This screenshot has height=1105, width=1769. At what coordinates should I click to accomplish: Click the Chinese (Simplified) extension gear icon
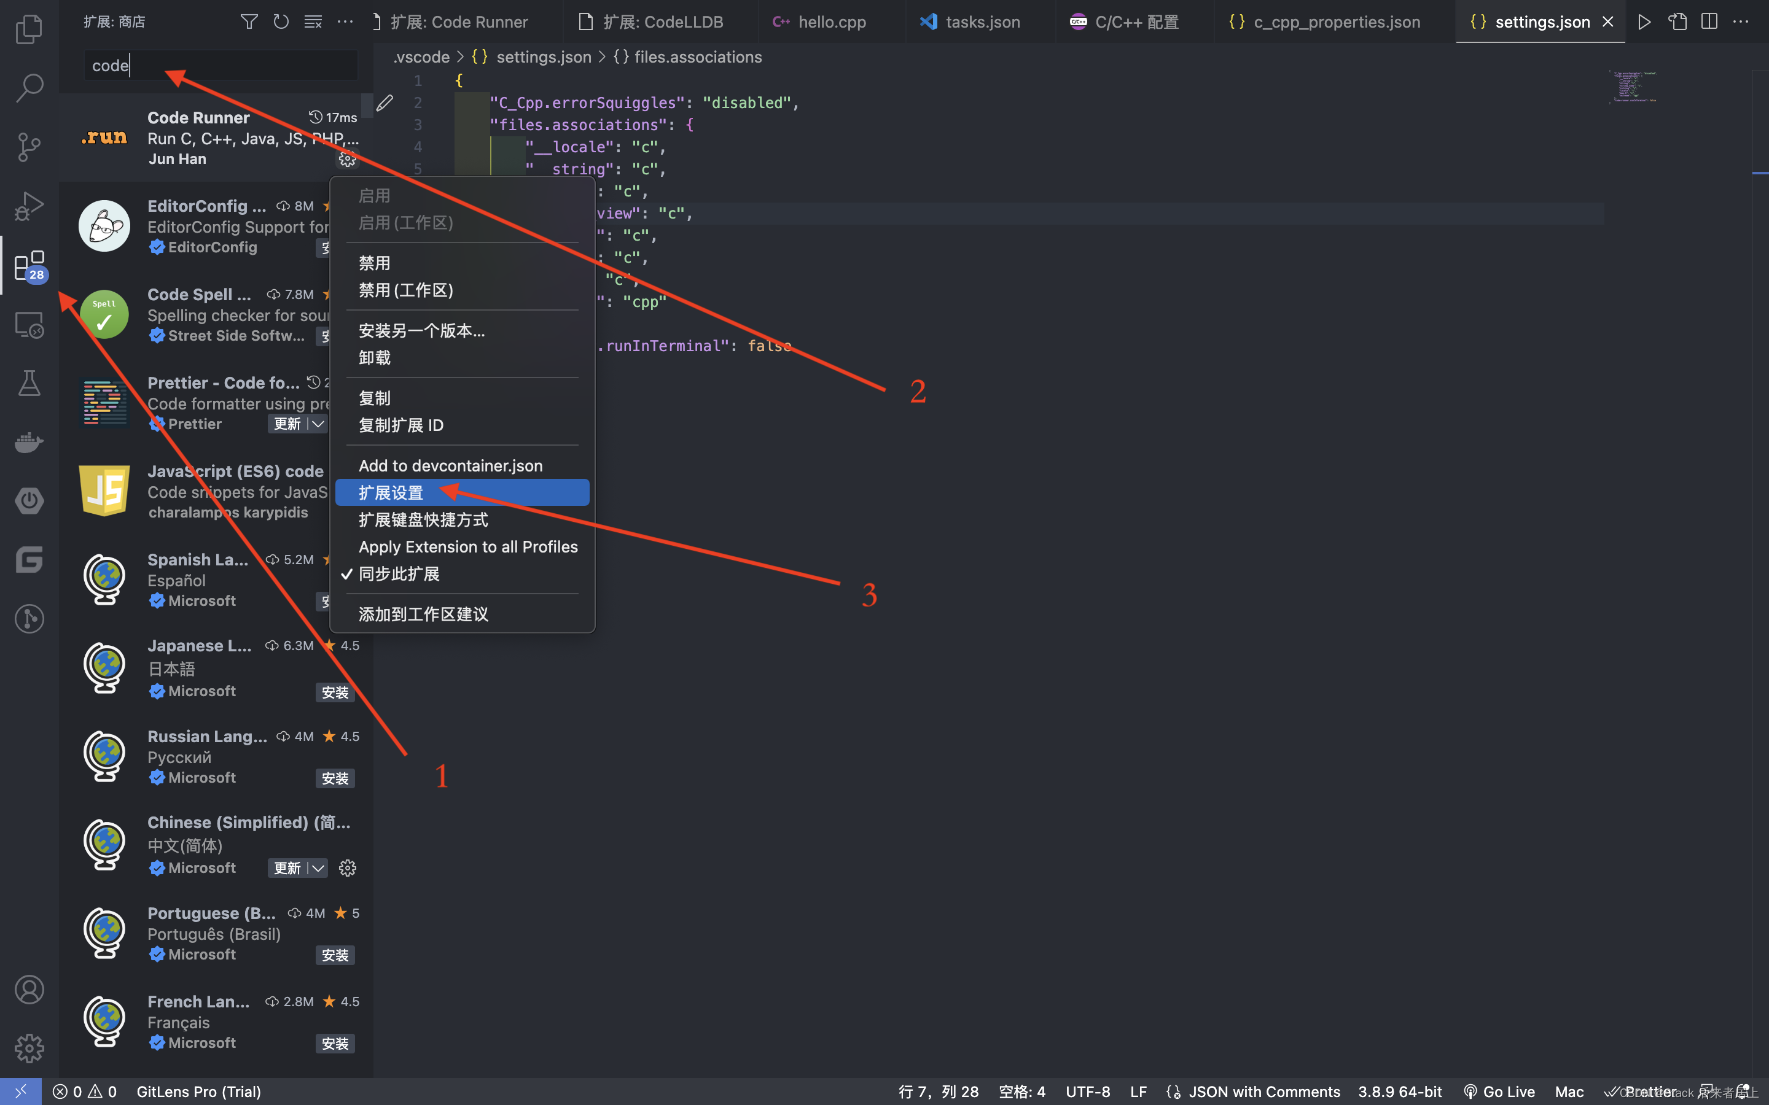(347, 867)
